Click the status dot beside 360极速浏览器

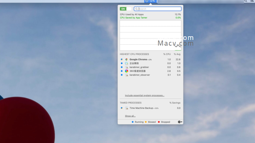[122, 71]
